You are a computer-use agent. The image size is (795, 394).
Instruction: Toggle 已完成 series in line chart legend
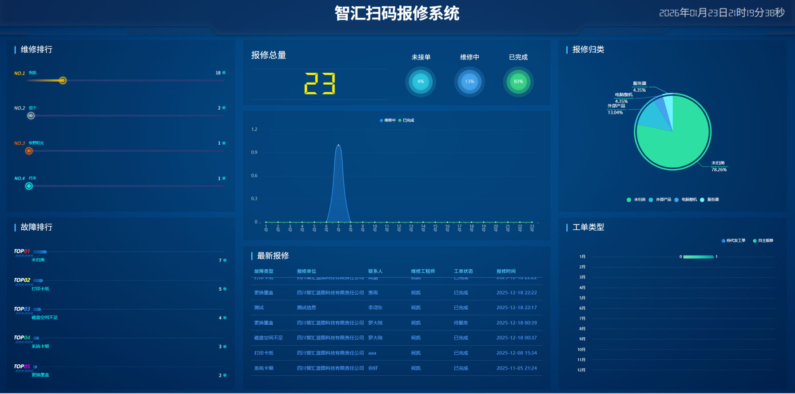click(406, 120)
